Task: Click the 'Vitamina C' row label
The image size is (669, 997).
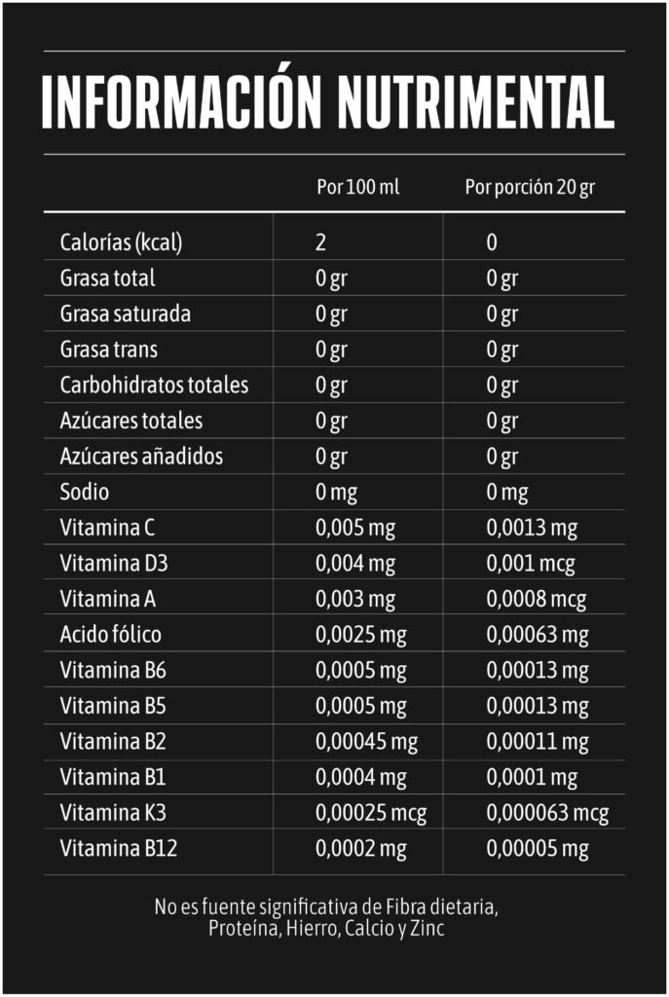Action: [107, 529]
